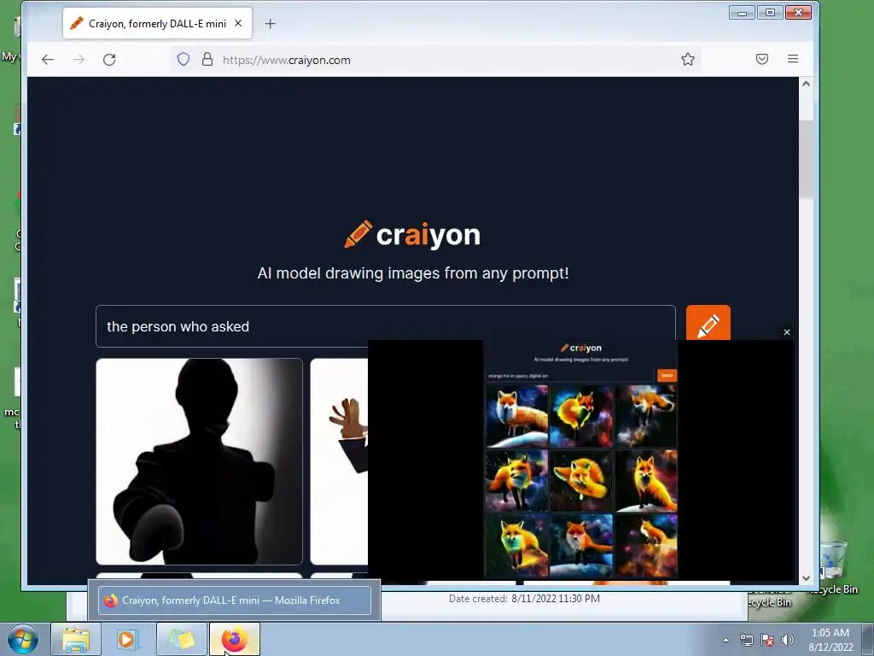The image size is (874, 656).
Task: Click the craiyon logo heading
Action: coord(412,235)
